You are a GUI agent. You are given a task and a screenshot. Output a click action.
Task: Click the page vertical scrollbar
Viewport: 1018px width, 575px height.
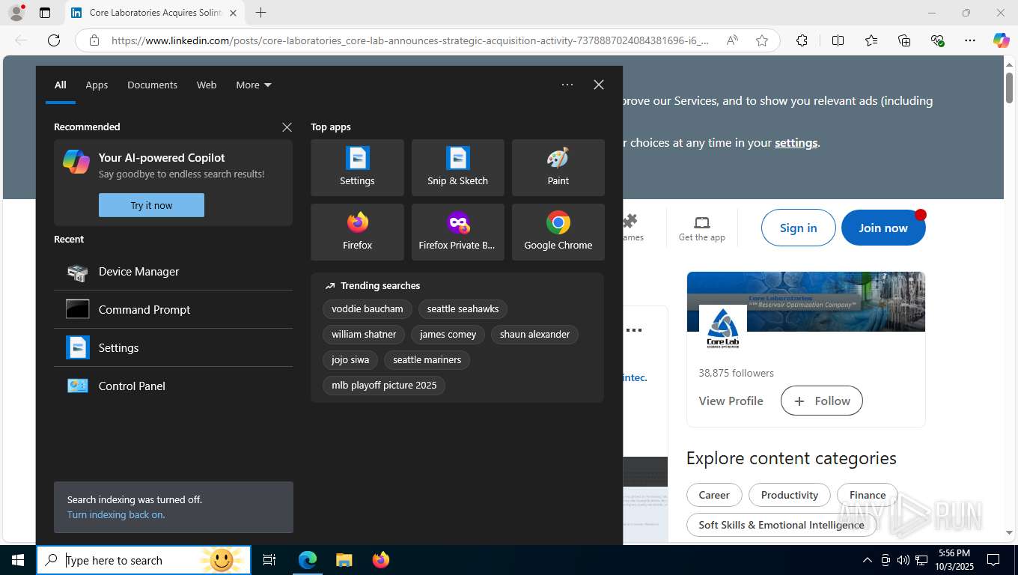(x=1009, y=88)
